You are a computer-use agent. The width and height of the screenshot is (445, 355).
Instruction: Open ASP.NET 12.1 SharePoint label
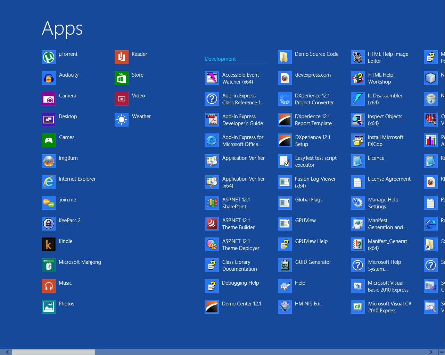point(236,203)
